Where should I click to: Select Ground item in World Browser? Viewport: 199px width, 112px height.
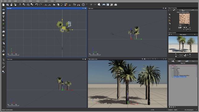click(175, 67)
